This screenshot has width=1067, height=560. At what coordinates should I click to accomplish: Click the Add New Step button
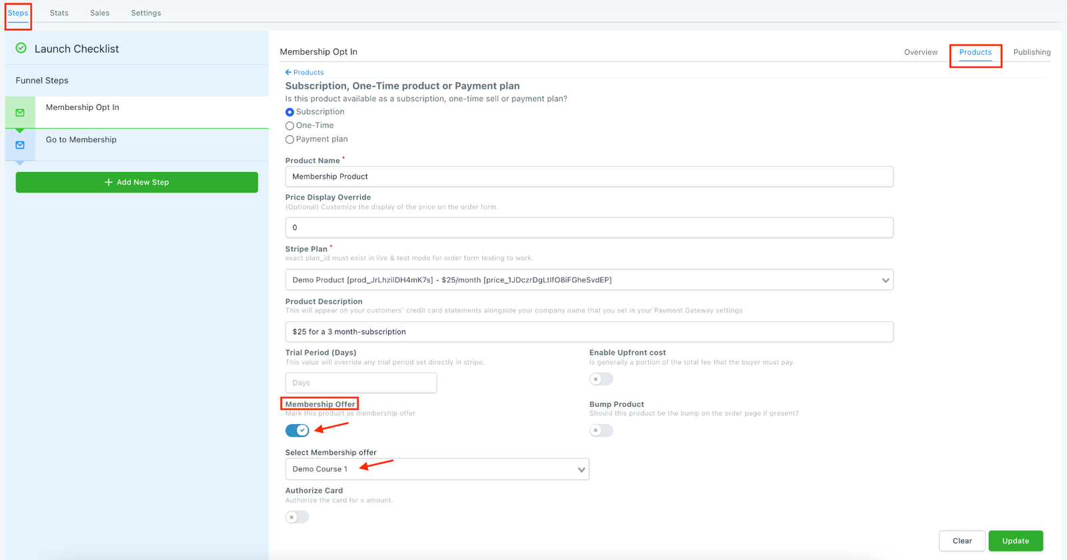(x=137, y=182)
